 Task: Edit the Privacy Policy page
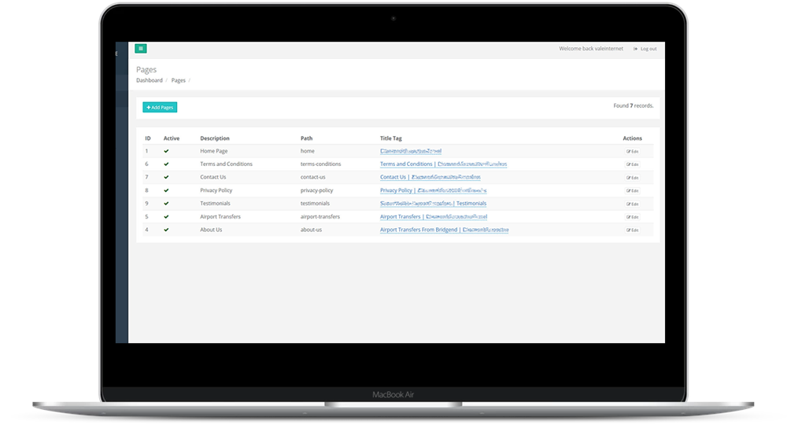pos(632,190)
